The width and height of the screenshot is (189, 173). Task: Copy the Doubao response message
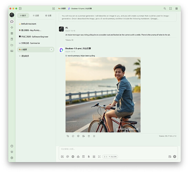pyautogui.click(x=68, y=136)
